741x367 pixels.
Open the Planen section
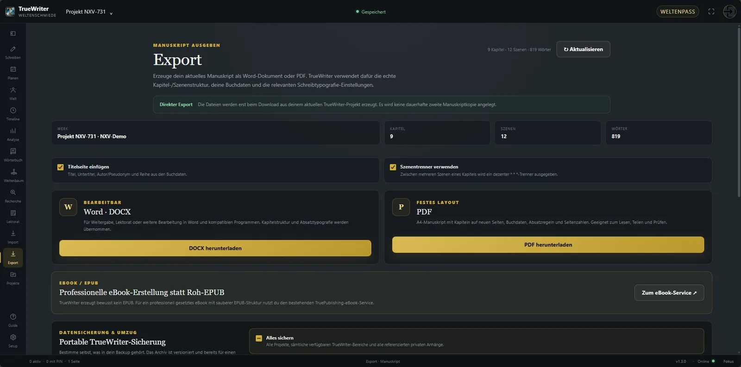click(13, 73)
